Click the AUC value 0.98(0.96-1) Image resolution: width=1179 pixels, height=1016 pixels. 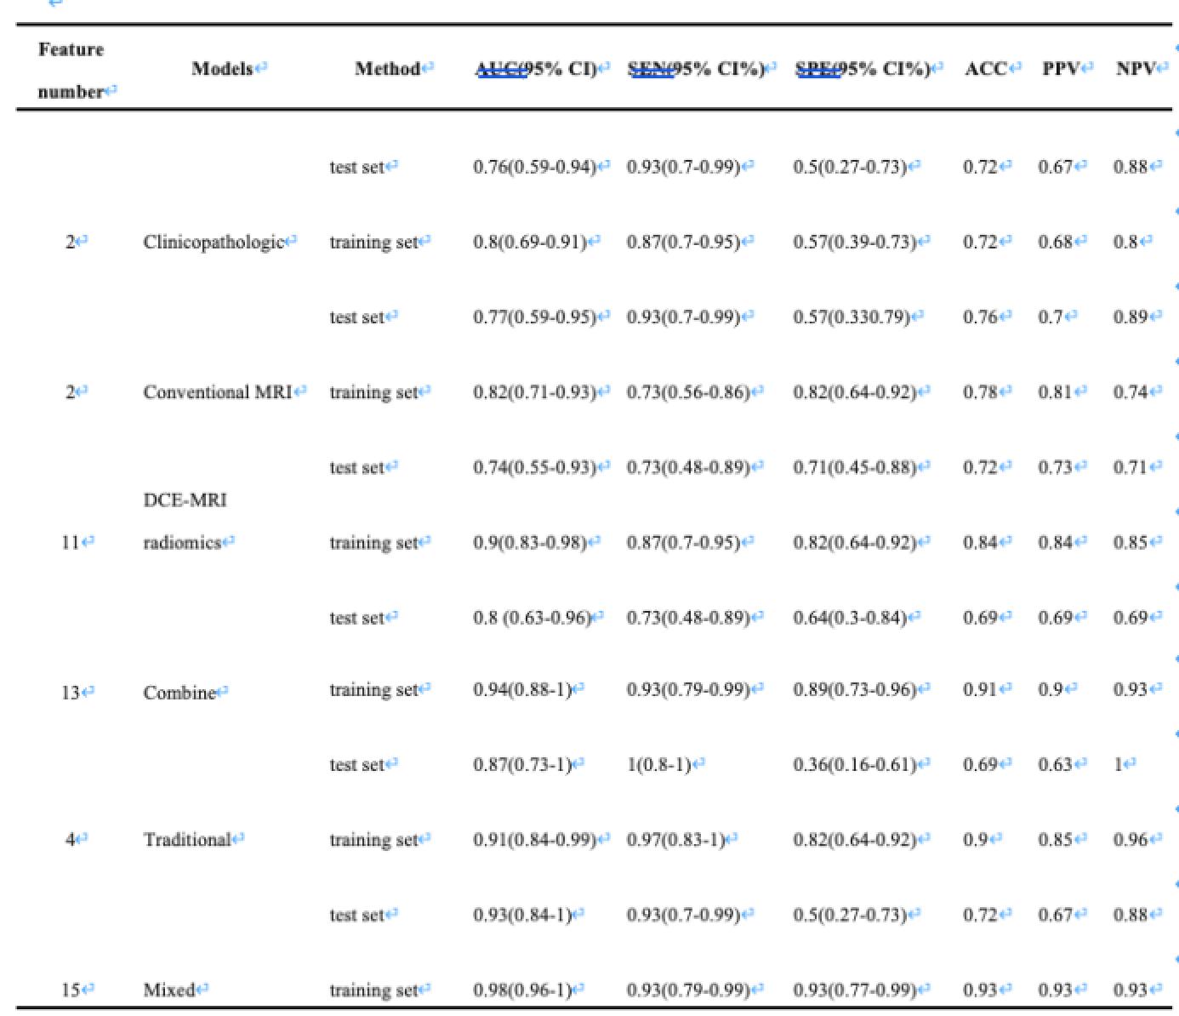point(522,990)
